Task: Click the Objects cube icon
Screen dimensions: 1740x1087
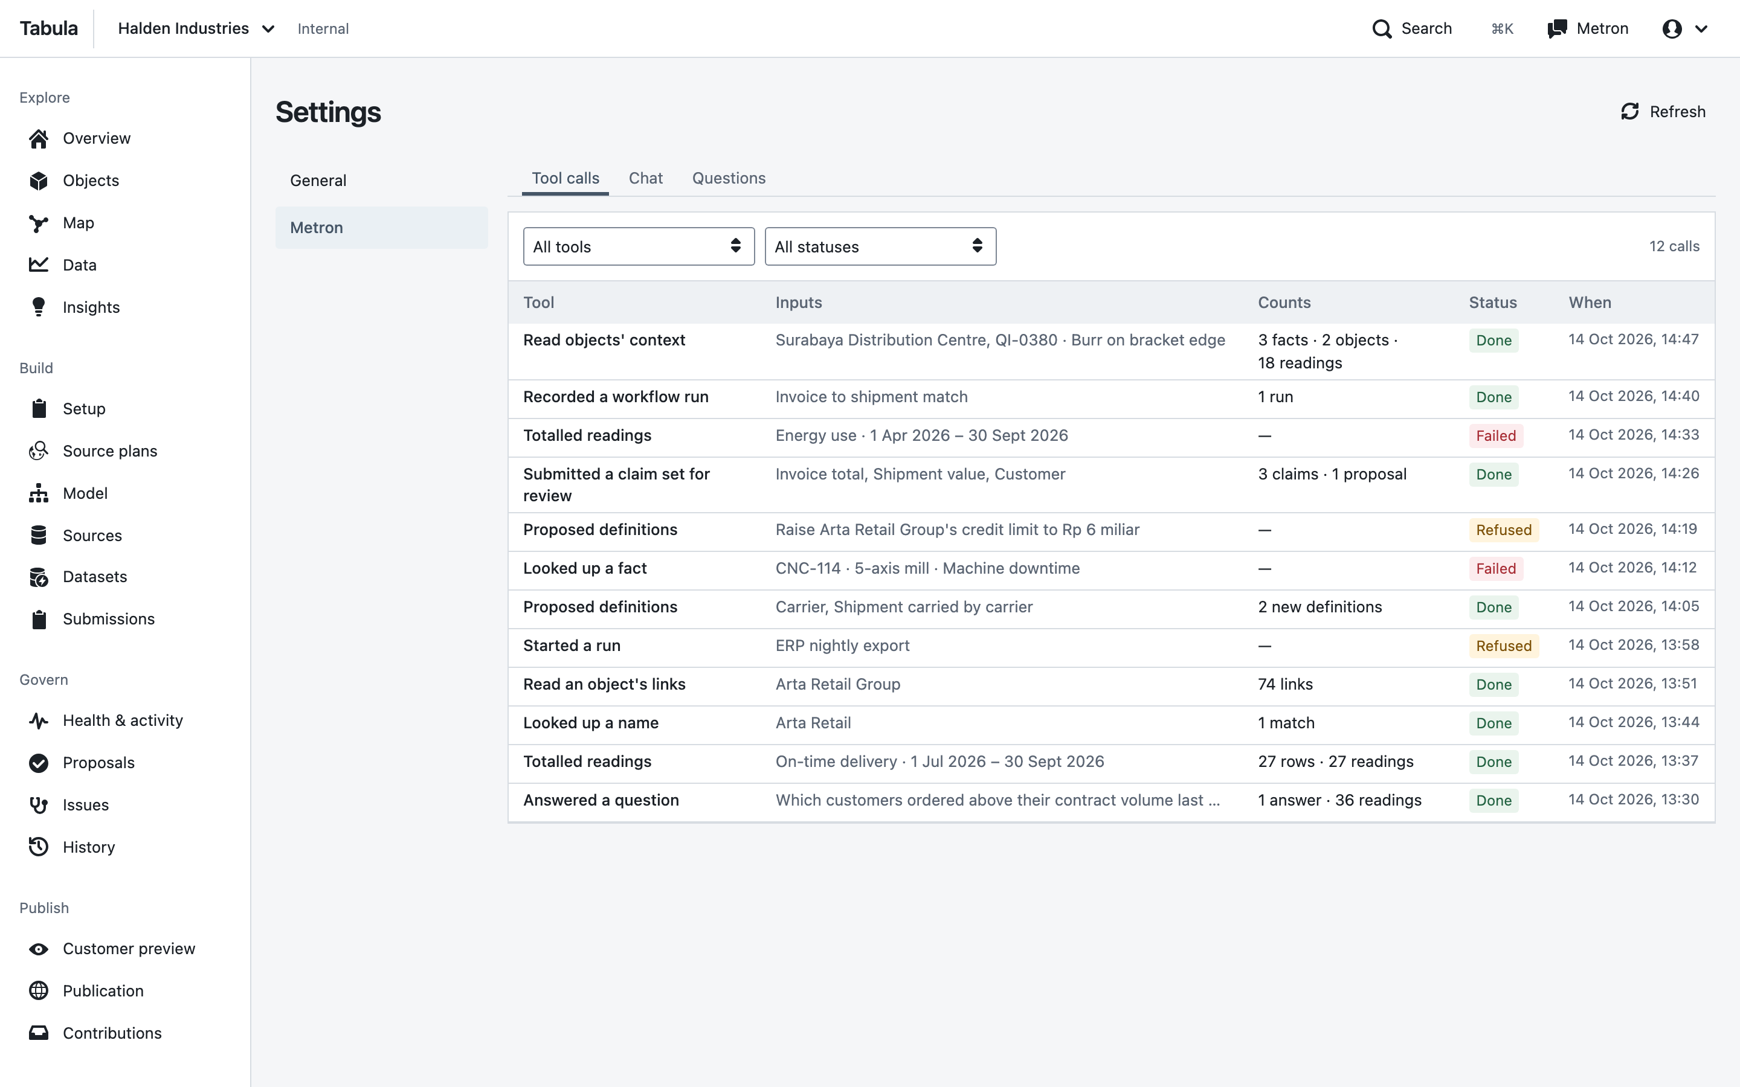Action: click(x=39, y=181)
